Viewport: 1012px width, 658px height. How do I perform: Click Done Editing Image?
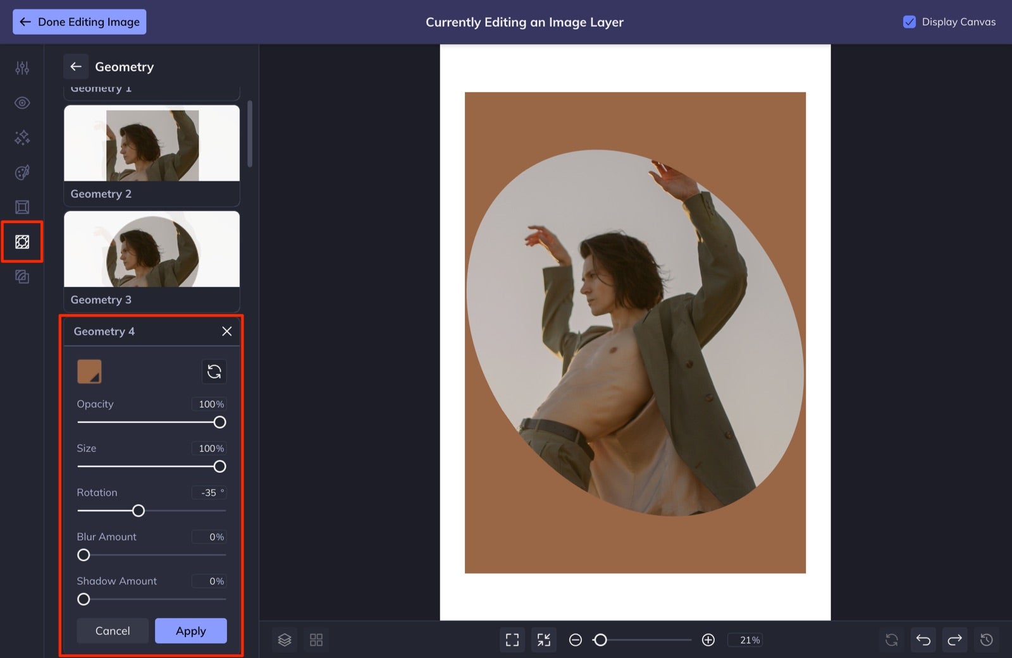pyautogui.click(x=79, y=21)
